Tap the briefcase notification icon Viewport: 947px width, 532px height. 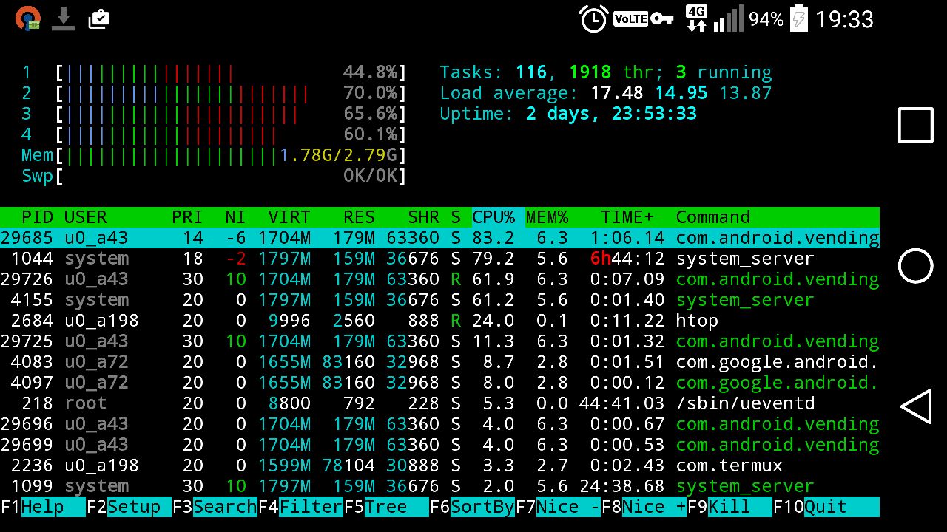98,19
